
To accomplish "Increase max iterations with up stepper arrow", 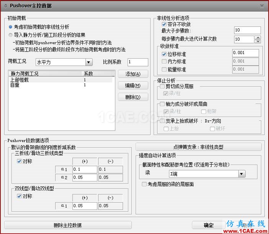I will tap(258, 38).
